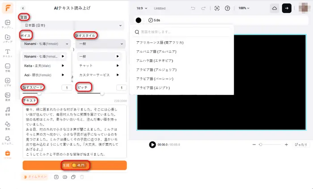Image resolution: width=313 pixels, height=189 pixels.
Task: Click the black background color swatch
Action: (x=139, y=20)
